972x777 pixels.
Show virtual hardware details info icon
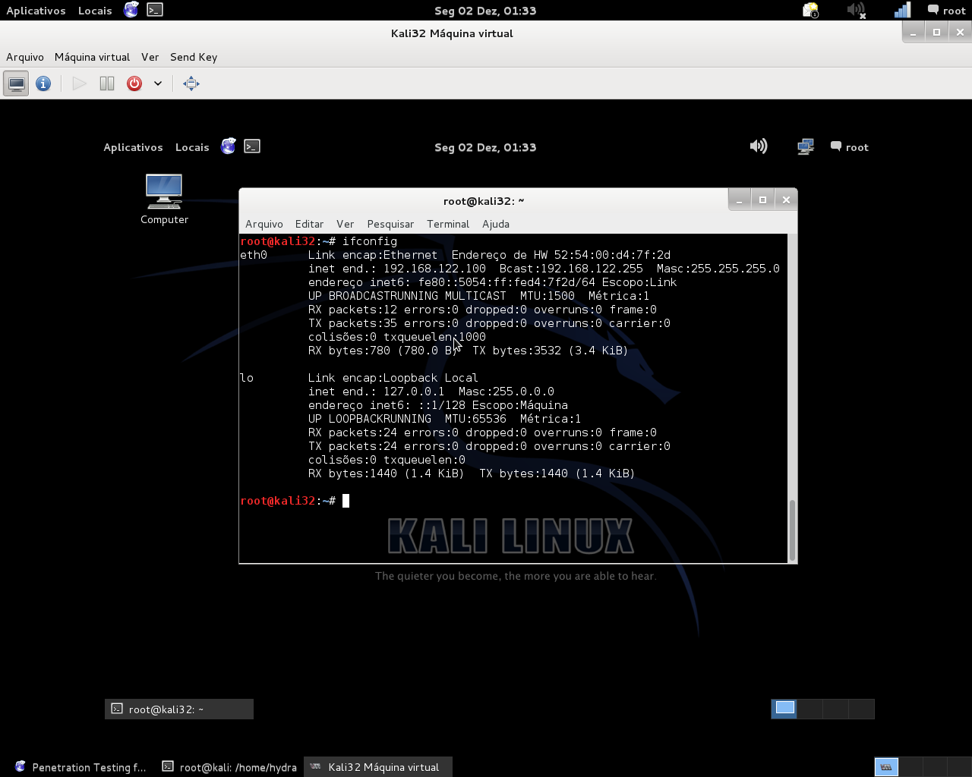tap(43, 83)
